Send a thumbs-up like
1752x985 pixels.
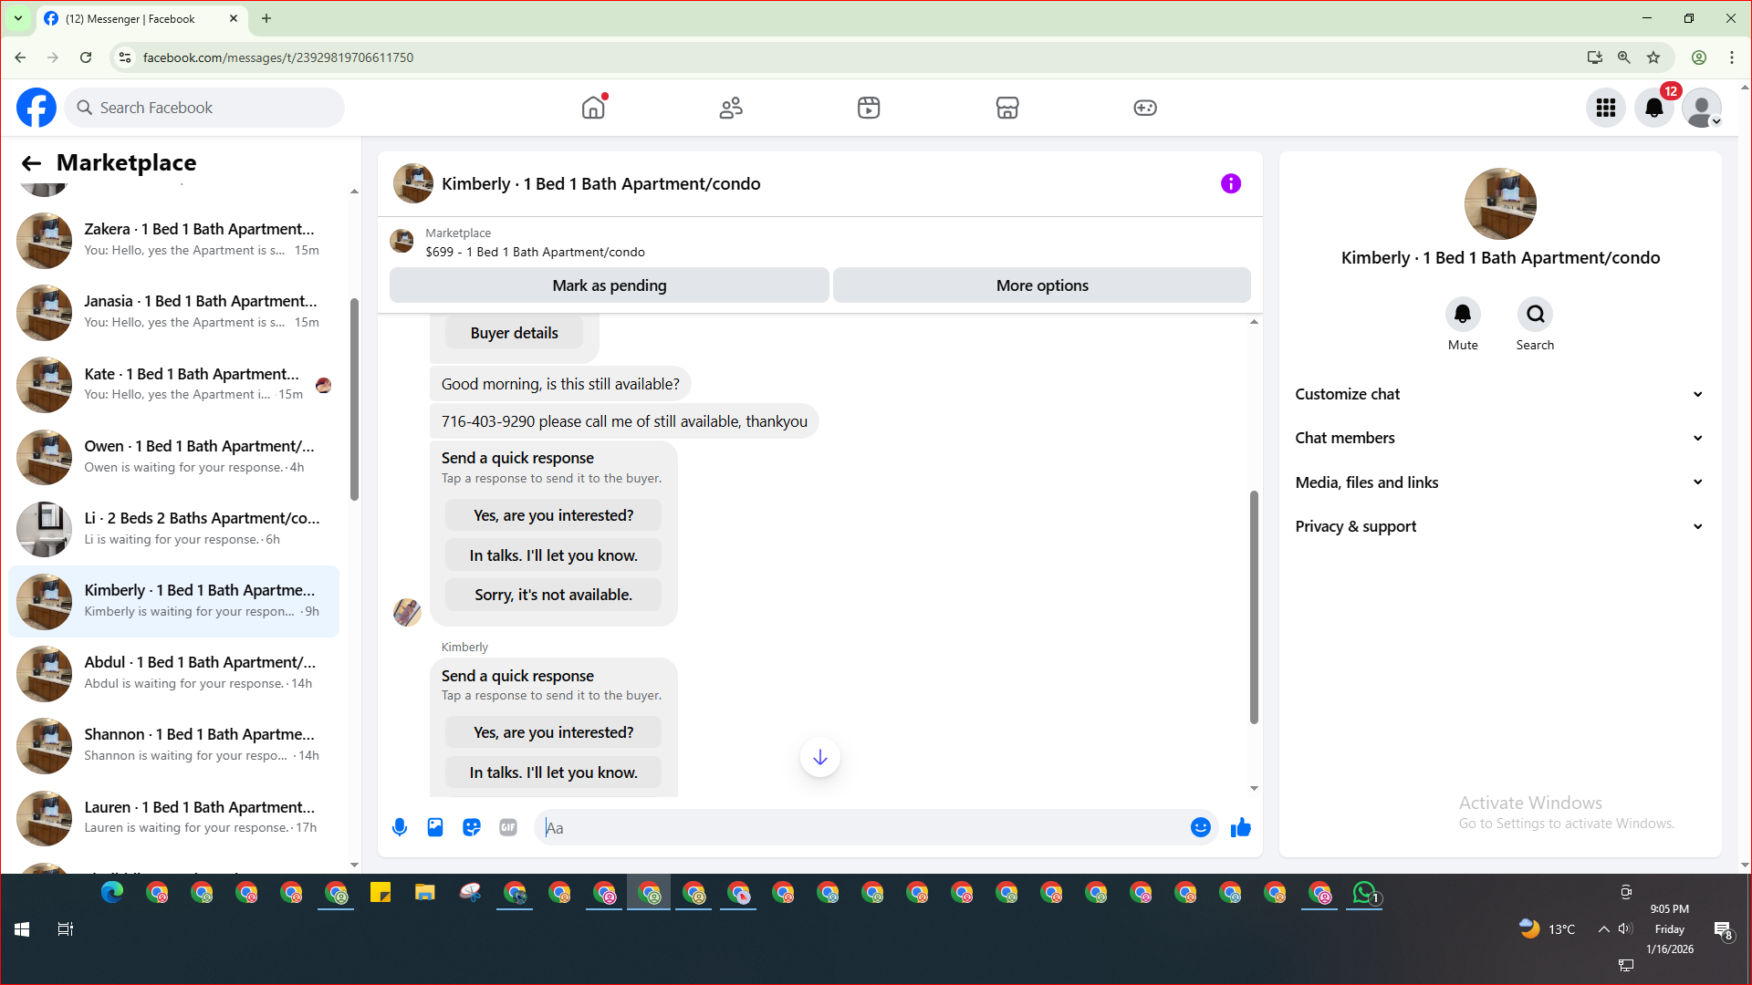[1240, 827]
